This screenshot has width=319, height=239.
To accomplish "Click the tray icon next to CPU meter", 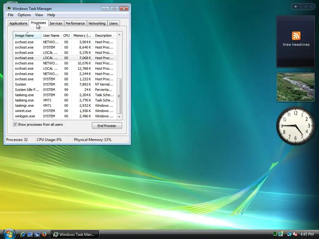I will pyautogui.click(x=281, y=234).
